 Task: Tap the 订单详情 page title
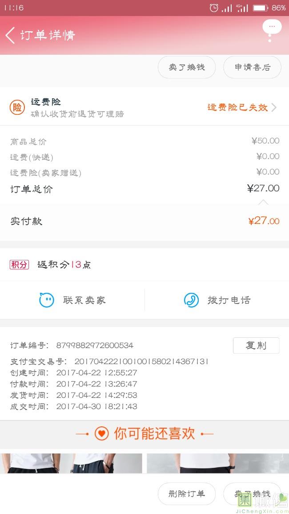click(48, 35)
